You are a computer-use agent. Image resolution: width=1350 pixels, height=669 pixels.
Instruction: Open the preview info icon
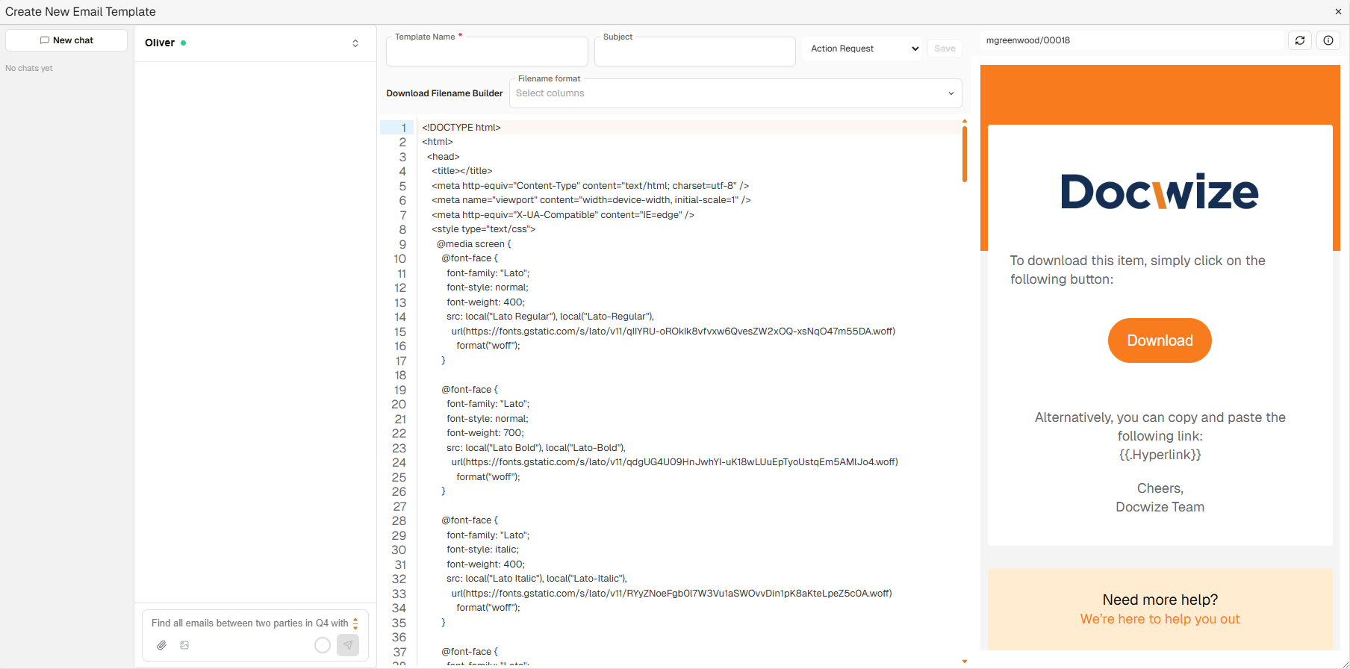click(1328, 40)
